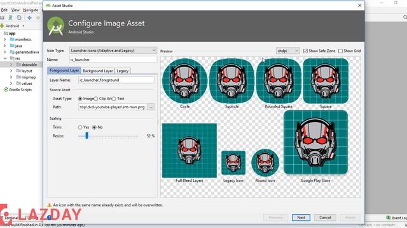The image size is (407, 228).
Task: Select Image asset type radio
Action: 80,99
